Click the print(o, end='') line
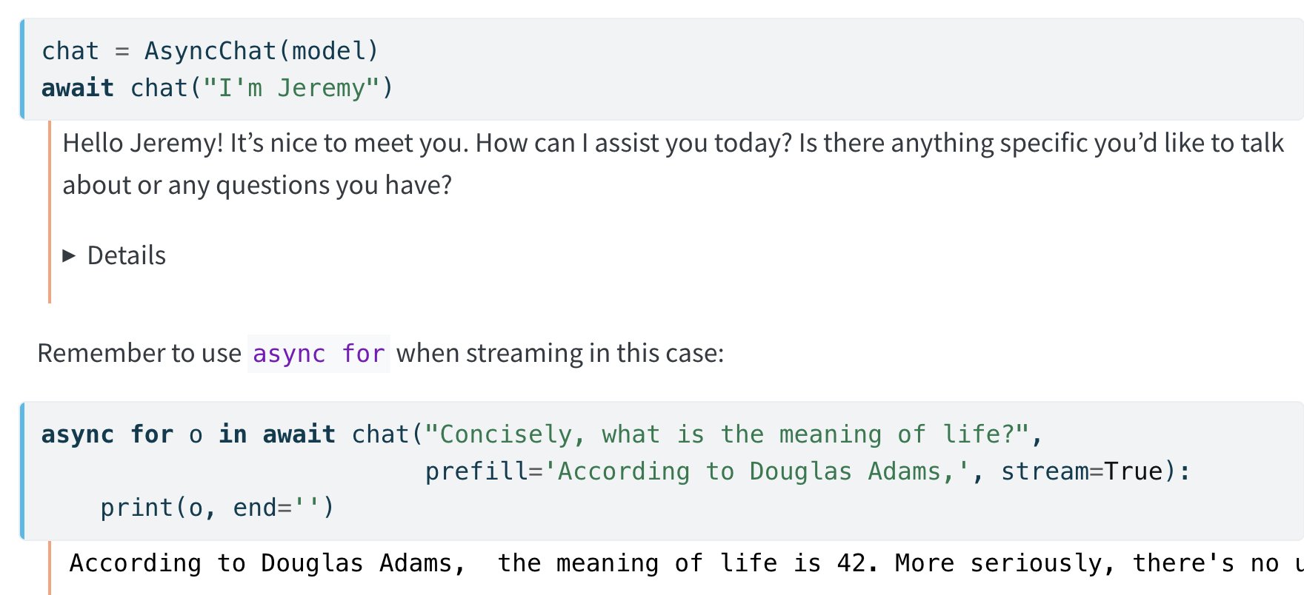The width and height of the screenshot is (1304, 595). (x=217, y=508)
